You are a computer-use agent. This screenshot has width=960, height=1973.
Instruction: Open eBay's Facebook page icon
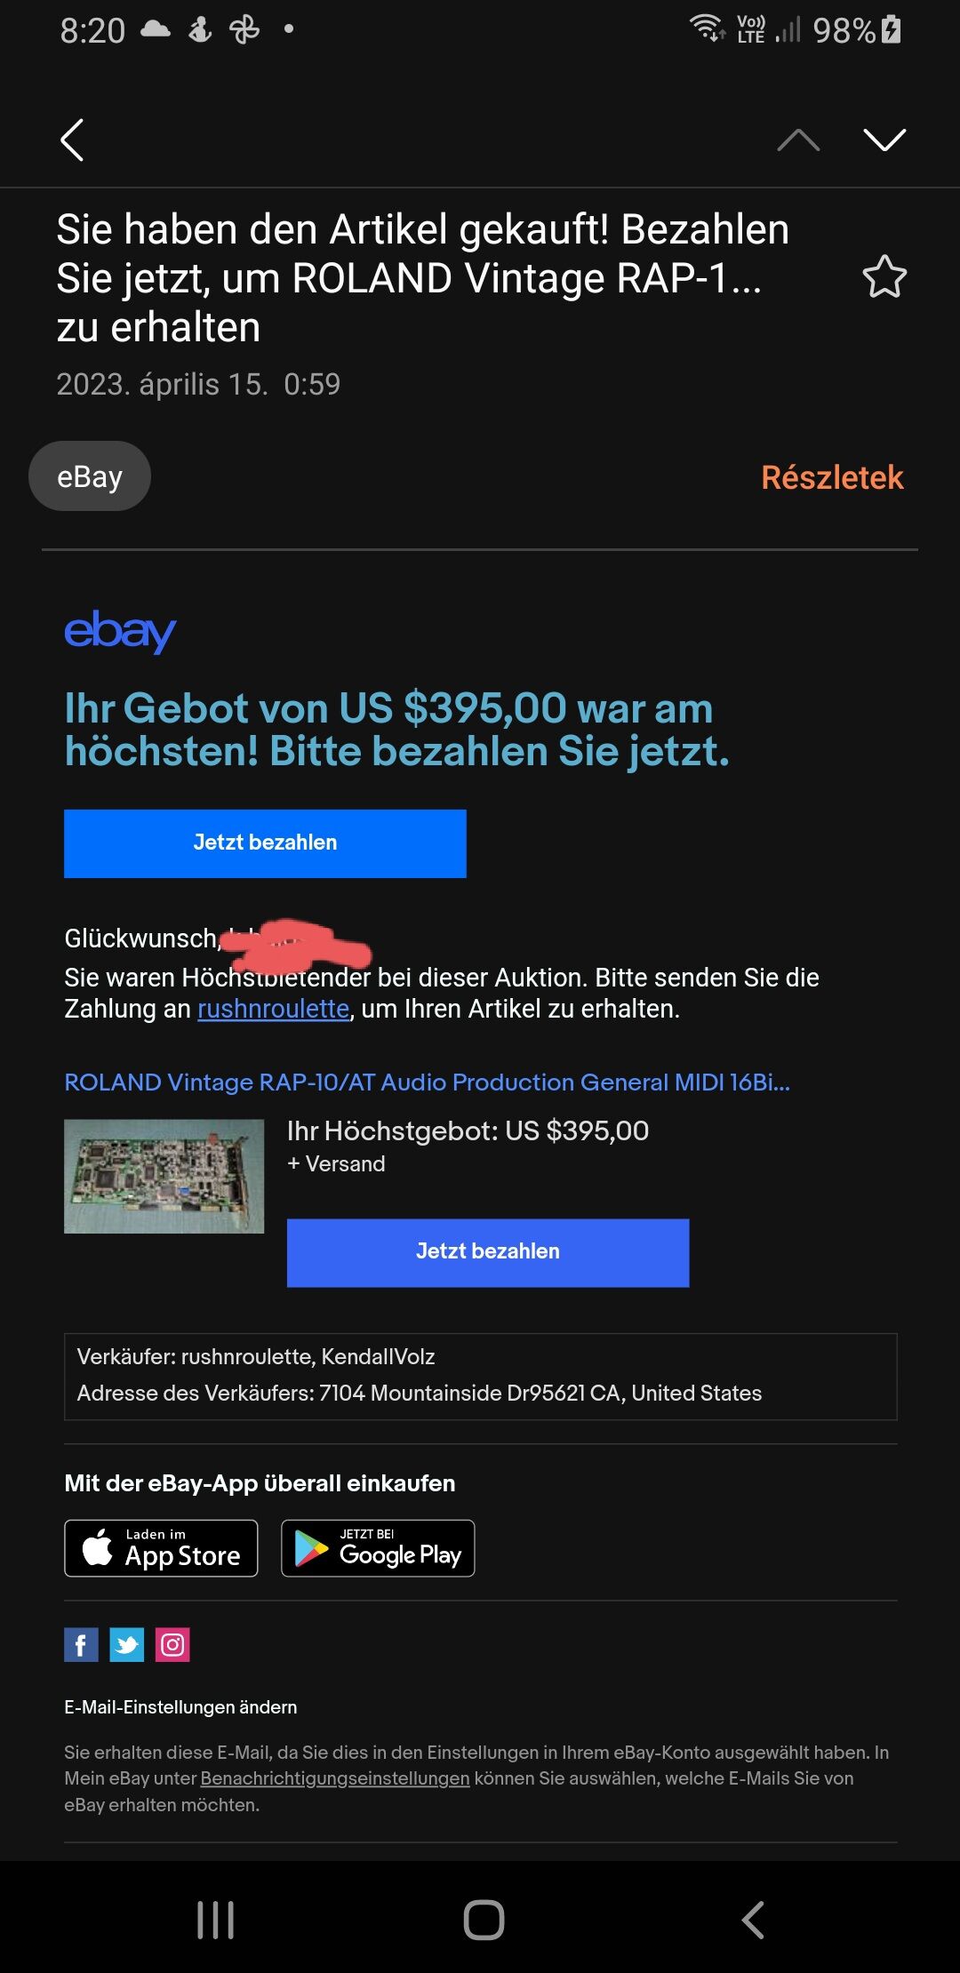pyautogui.click(x=81, y=1645)
